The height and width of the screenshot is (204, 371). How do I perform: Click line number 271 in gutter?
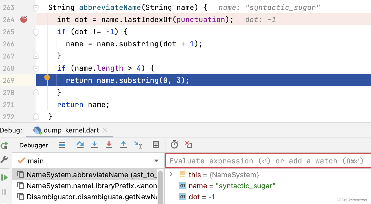[9, 105]
